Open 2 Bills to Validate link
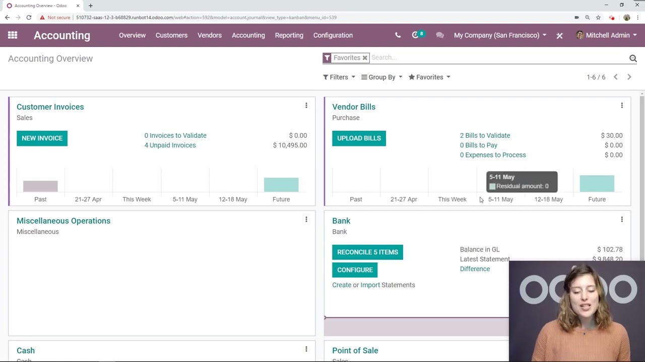The width and height of the screenshot is (645, 362). [x=485, y=135]
